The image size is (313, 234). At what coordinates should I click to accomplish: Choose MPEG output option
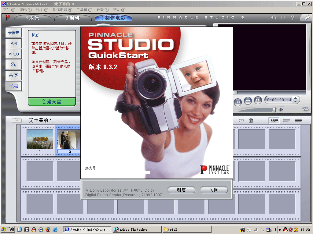pos(13,54)
